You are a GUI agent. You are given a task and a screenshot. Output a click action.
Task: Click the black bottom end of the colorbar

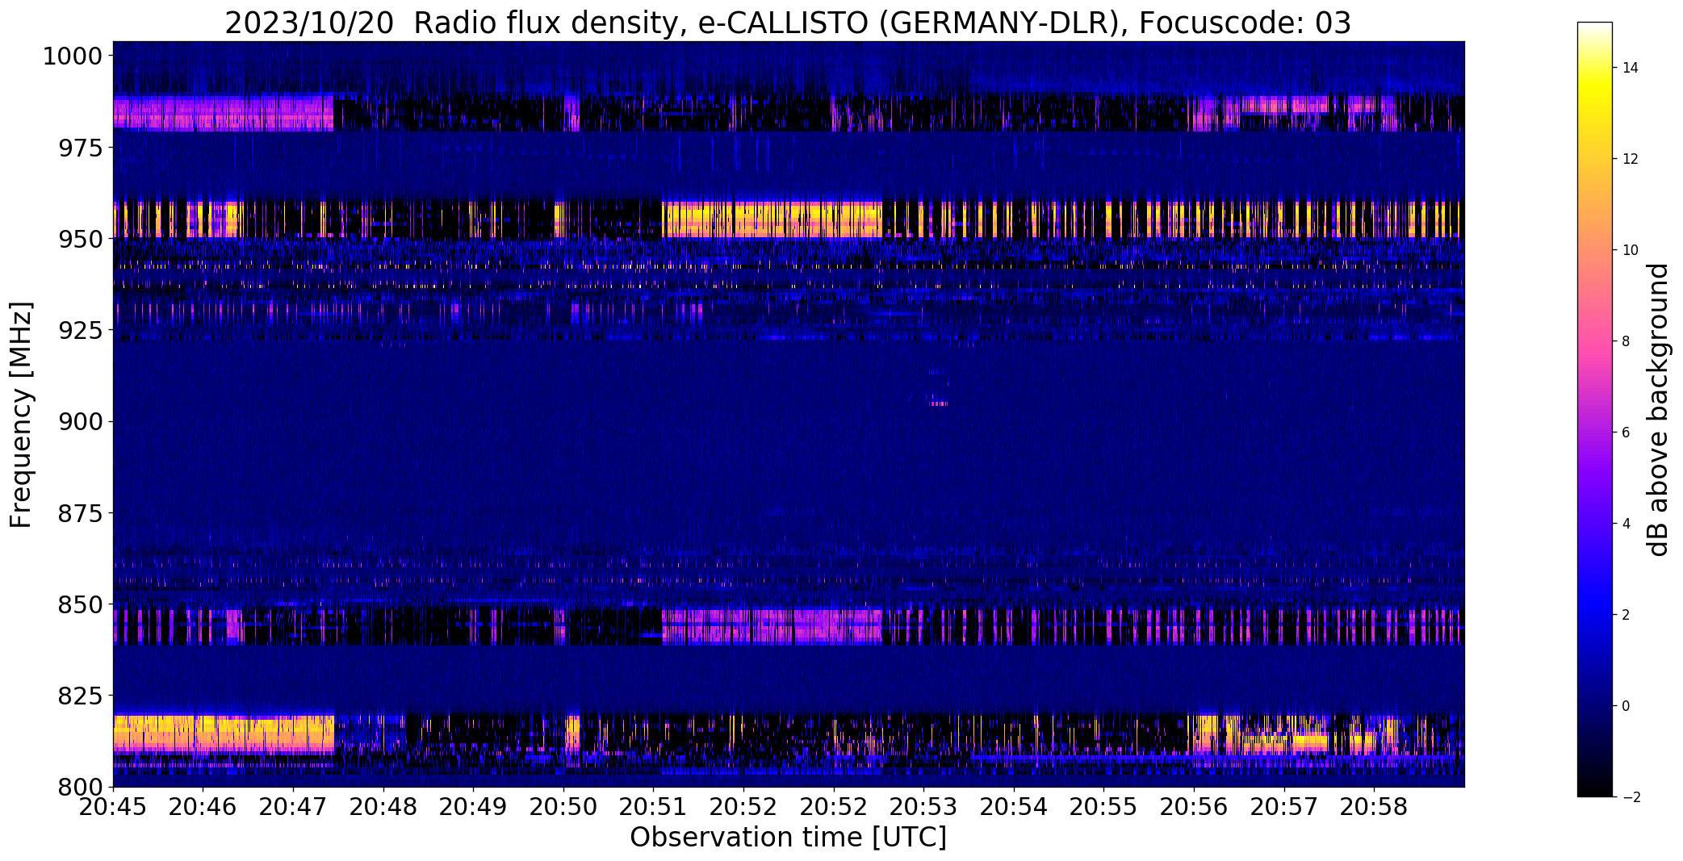coord(1595,789)
